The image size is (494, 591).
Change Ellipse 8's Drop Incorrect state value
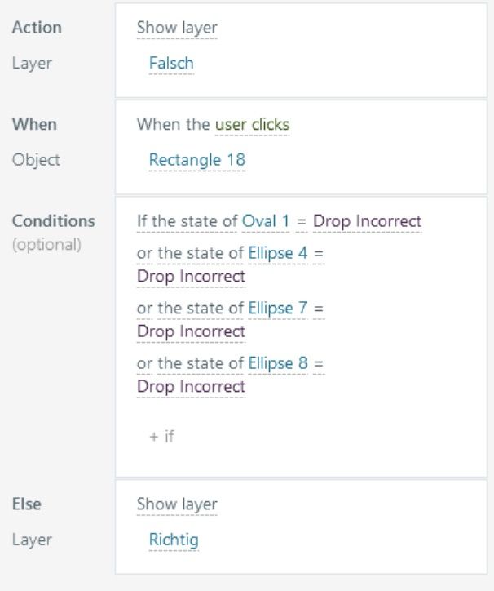[191, 386]
